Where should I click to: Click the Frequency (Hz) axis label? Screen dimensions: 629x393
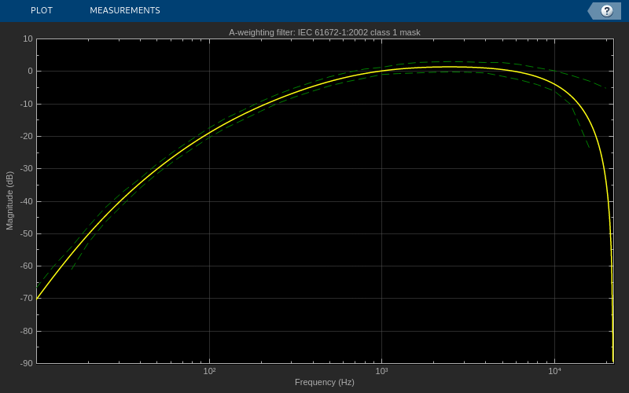pyautogui.click(x=325, y=382)
